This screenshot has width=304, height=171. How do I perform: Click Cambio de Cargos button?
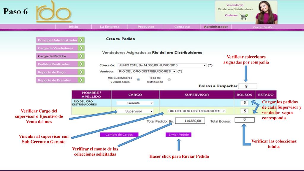point(119,134)
